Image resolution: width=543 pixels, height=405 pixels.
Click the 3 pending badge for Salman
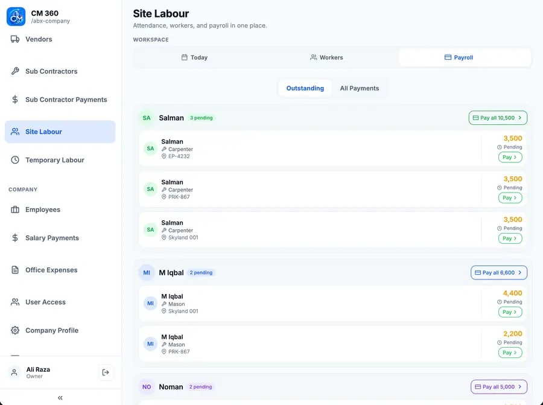tap(201, 118)
